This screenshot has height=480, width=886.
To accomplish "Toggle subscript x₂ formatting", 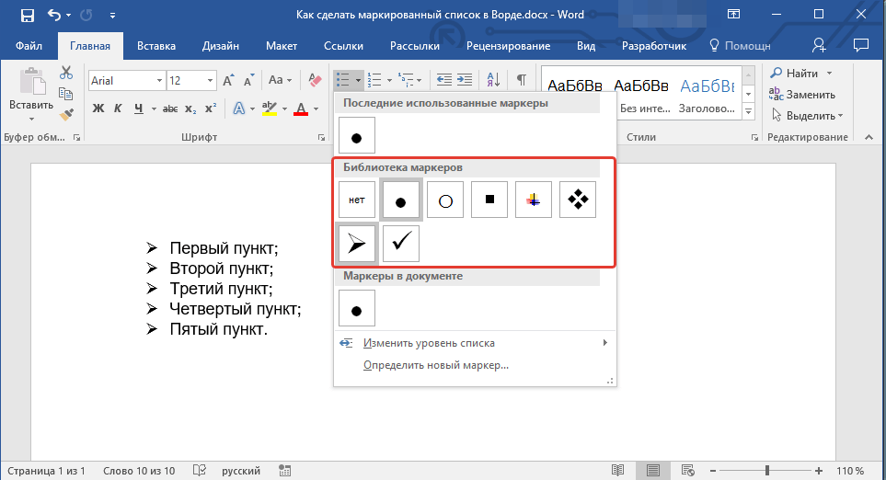I will [x=191, y=109].
